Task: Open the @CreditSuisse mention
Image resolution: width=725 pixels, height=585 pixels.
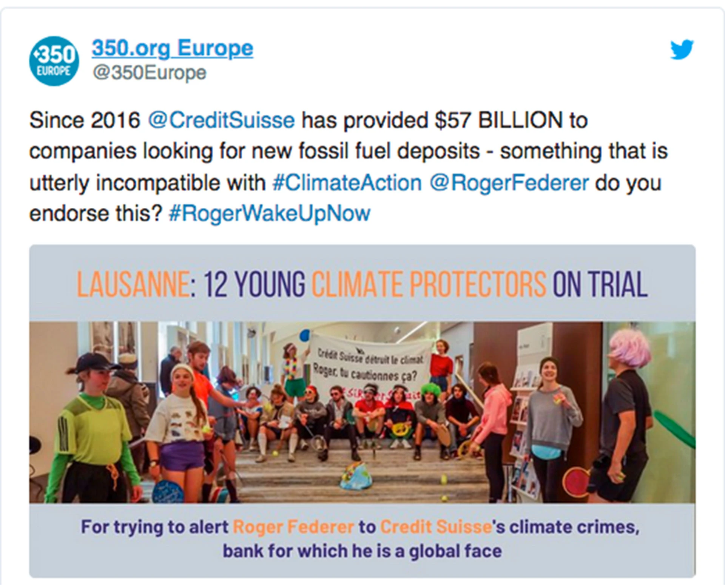Action: point(221,120)
